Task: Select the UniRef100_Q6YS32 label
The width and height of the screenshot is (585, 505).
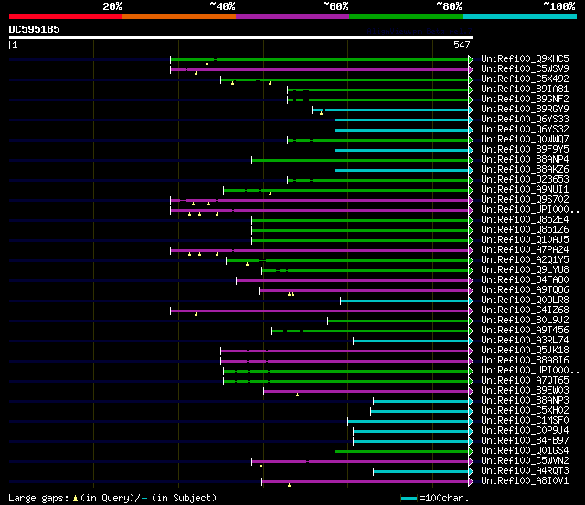Action: click(525, 130)
